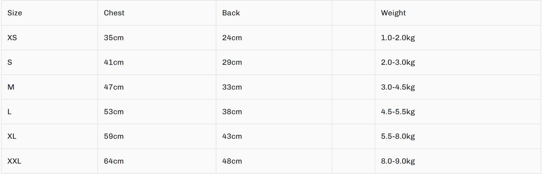Click the Chest column header
This screenshot has height=174, width=542.
pyautogui.click(x=114, y=13)
